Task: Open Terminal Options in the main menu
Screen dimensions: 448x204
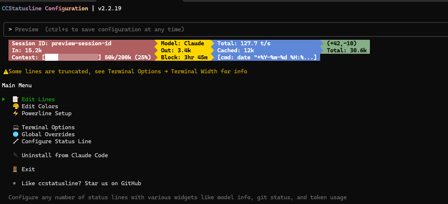Action: [48, 127]
